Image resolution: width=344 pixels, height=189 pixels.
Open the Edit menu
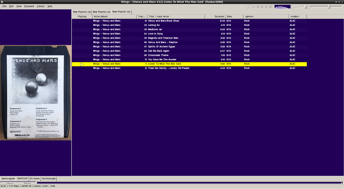pos(11,6)
